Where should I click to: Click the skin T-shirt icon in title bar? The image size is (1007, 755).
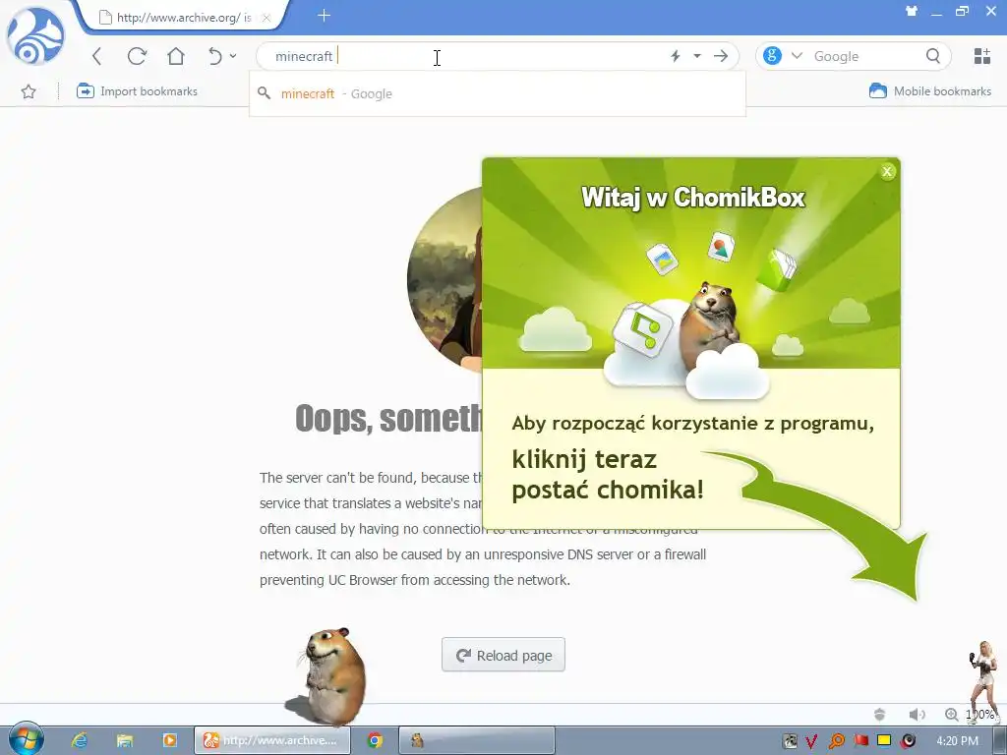click(911, 11)
